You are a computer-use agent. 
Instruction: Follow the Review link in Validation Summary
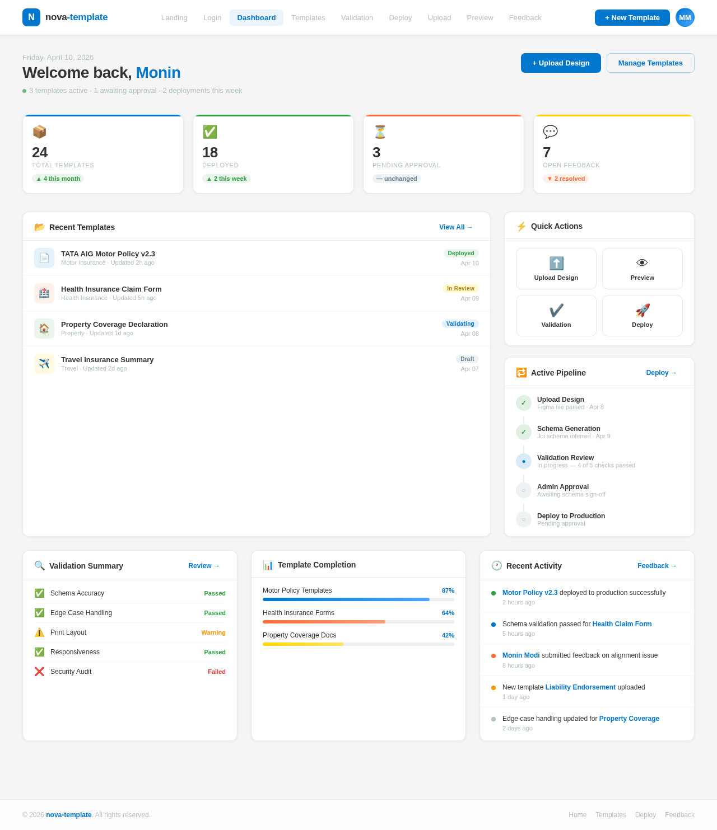click(x=204, y=566)
